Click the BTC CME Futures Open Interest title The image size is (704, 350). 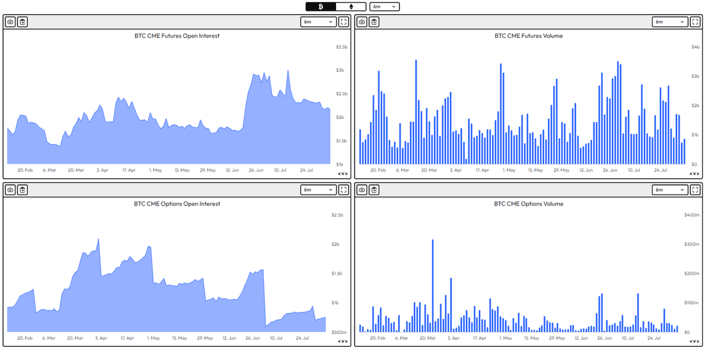[177, 36]
